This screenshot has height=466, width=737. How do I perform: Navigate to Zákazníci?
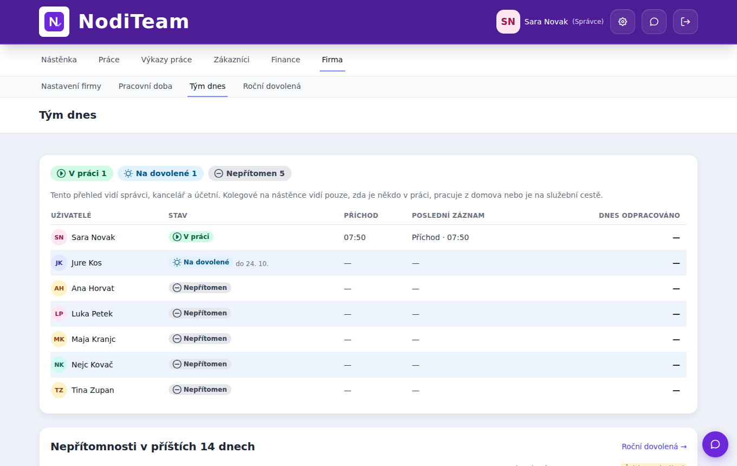231,60
